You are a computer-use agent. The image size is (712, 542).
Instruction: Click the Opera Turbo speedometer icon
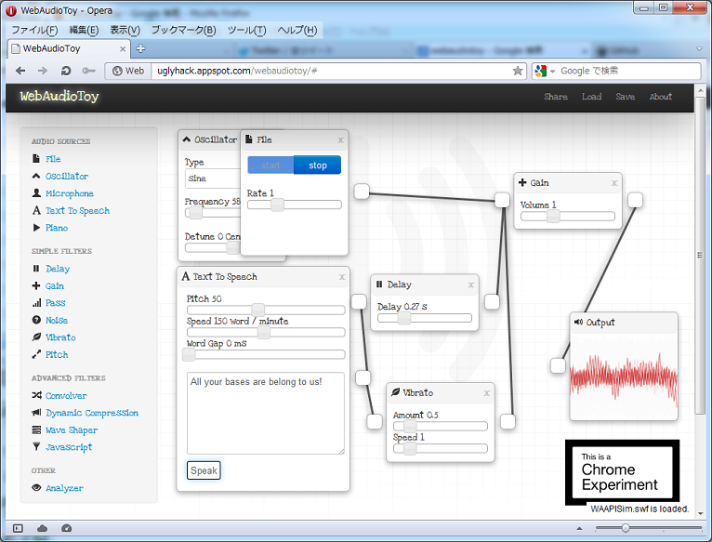[66, 528]
